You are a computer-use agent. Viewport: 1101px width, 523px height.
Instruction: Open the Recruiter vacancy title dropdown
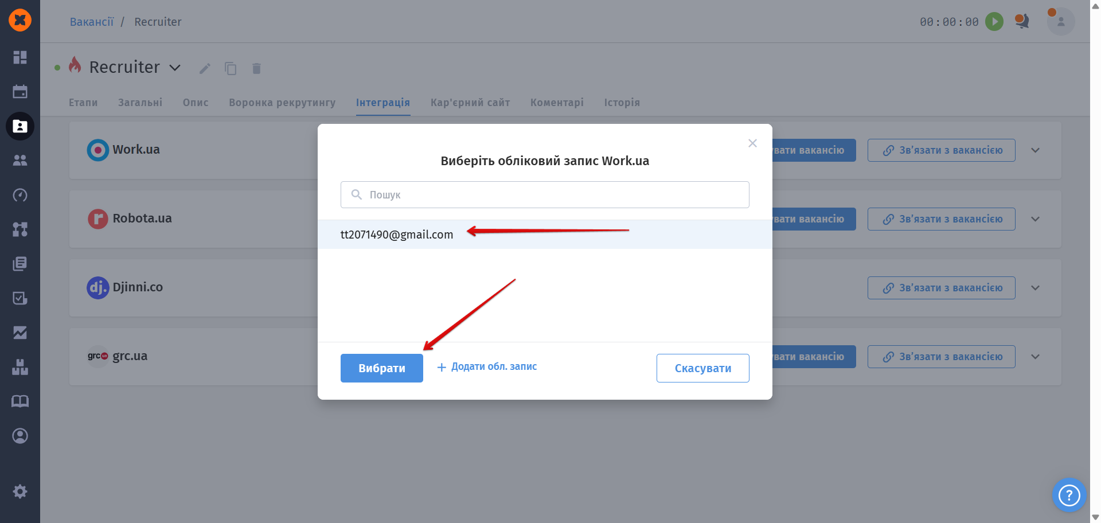click(x=175, y=68)
